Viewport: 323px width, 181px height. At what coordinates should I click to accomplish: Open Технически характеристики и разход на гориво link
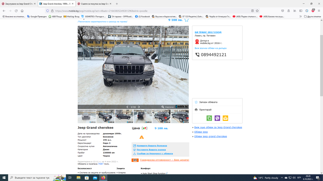pos(103,22)
